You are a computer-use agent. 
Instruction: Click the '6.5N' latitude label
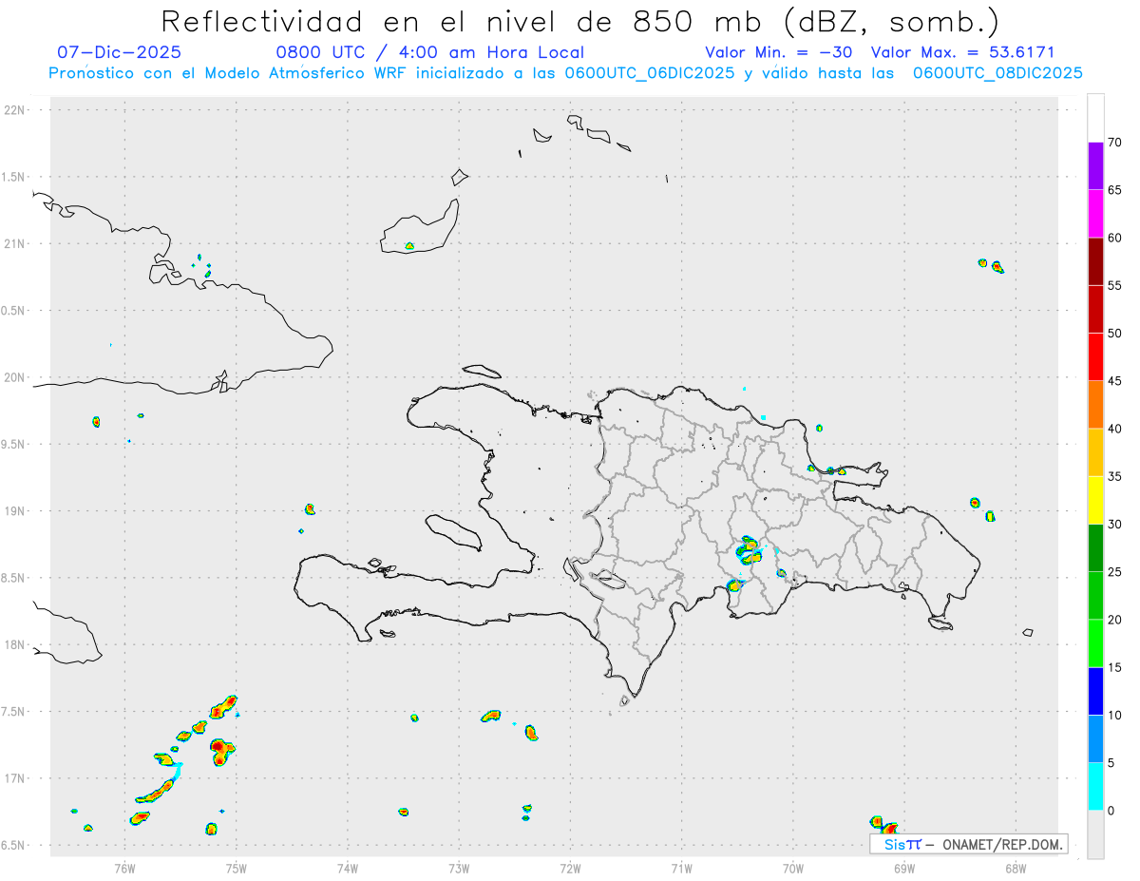pos(14,845)
